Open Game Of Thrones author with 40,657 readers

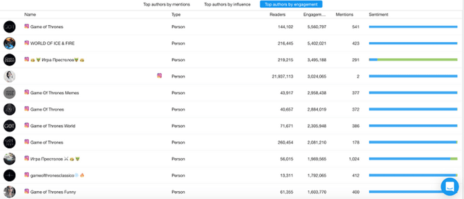[47, 109]
